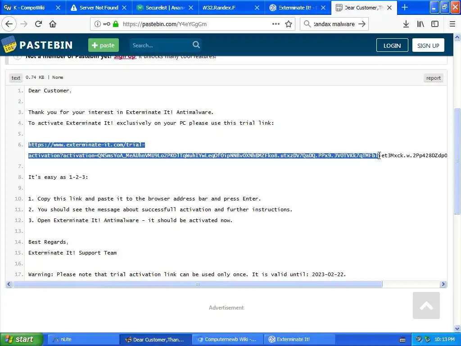Click the text syntax label button
The image size is (461, 346).
point(16,78)
